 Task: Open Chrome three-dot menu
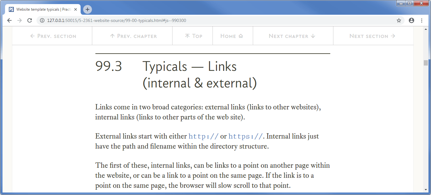point(422,20)
